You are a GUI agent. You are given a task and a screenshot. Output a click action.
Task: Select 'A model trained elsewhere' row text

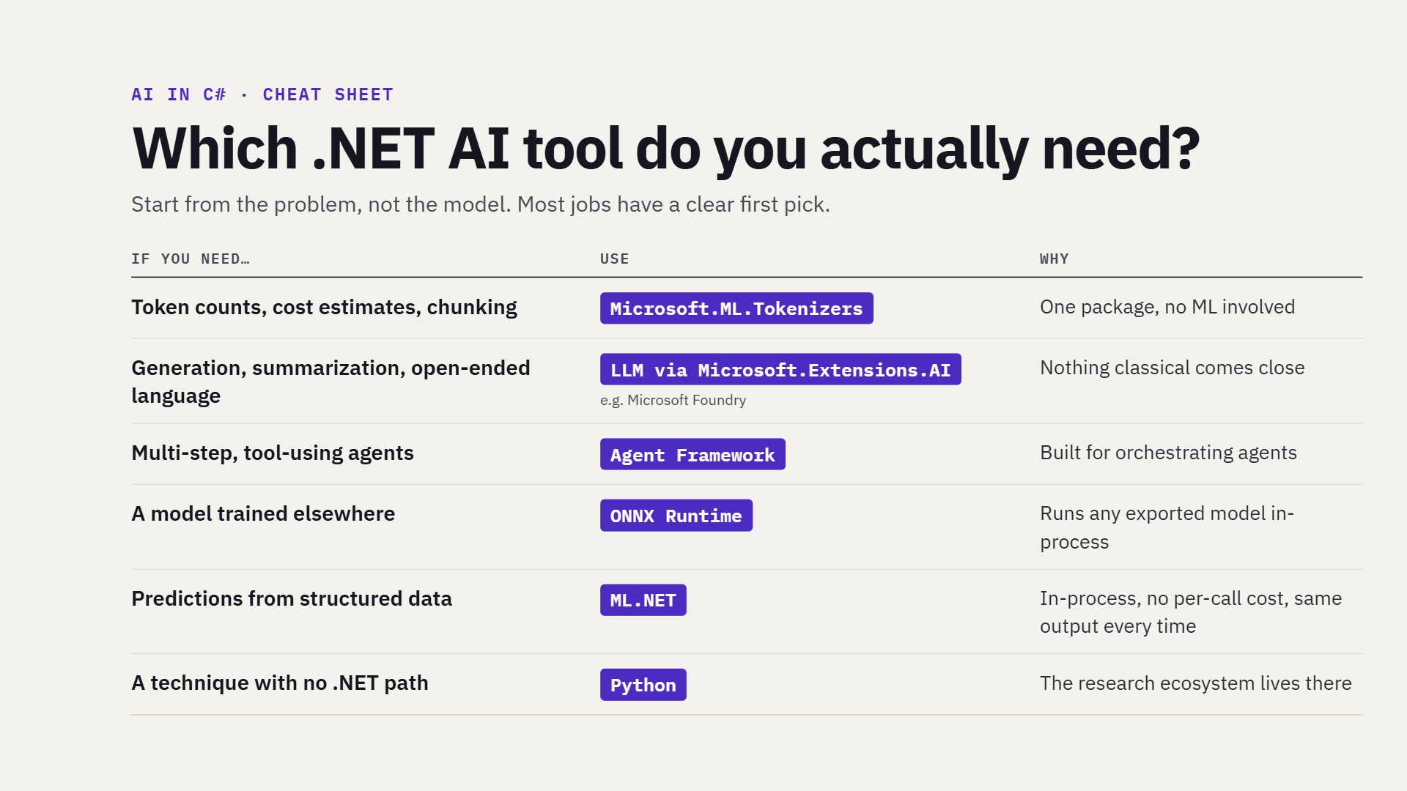coord(263,513)
